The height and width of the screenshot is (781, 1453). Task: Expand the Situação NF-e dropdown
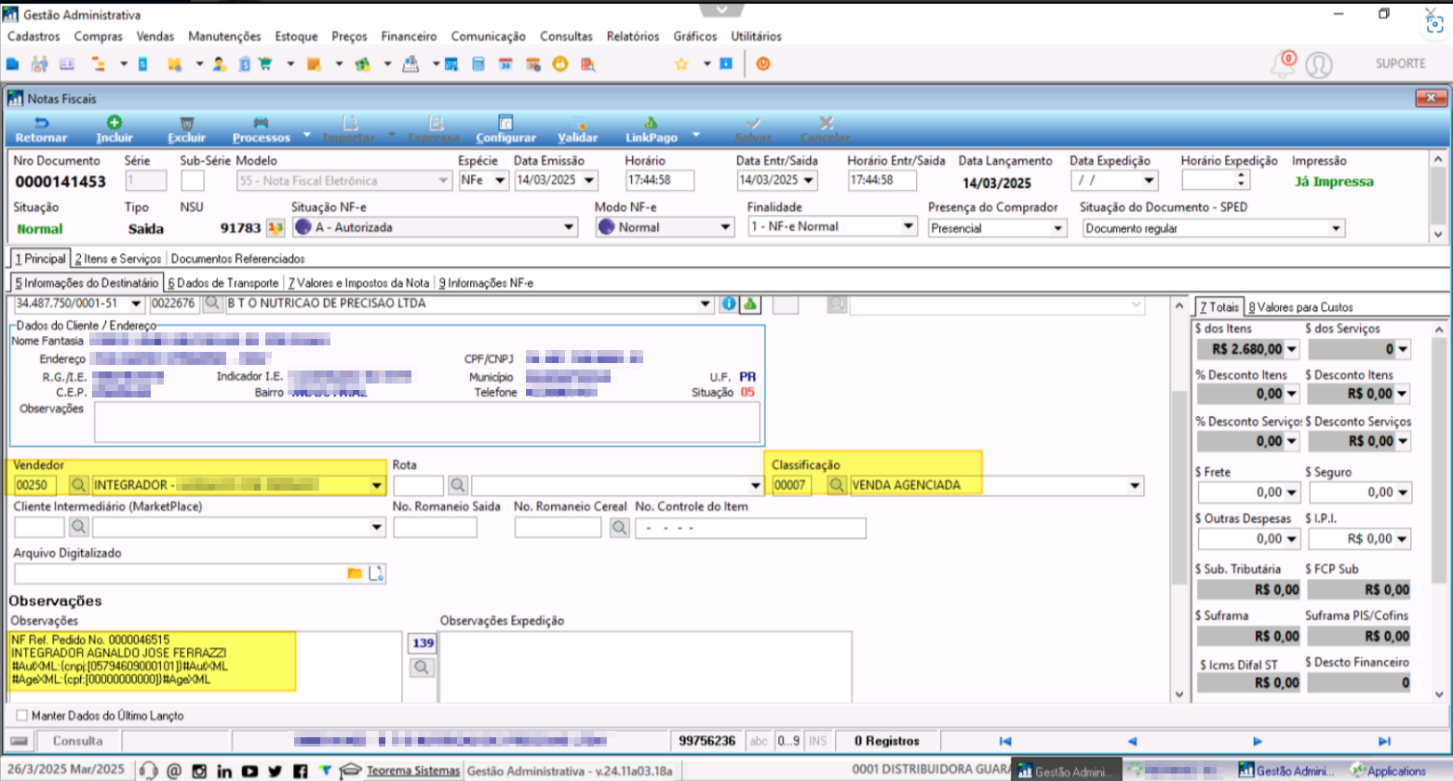coord(569,227)
